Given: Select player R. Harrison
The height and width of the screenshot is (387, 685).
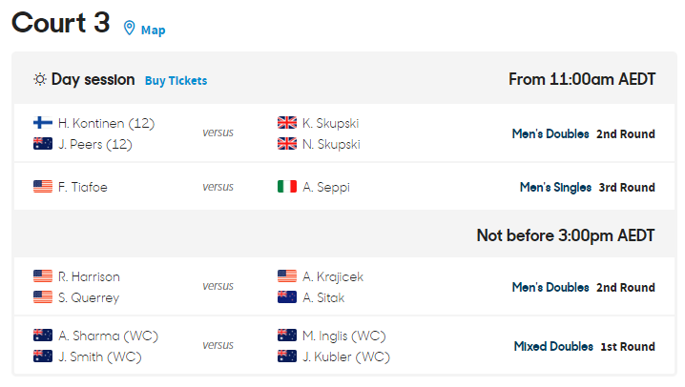Looking at the screenshot, I should click(89, 276).
